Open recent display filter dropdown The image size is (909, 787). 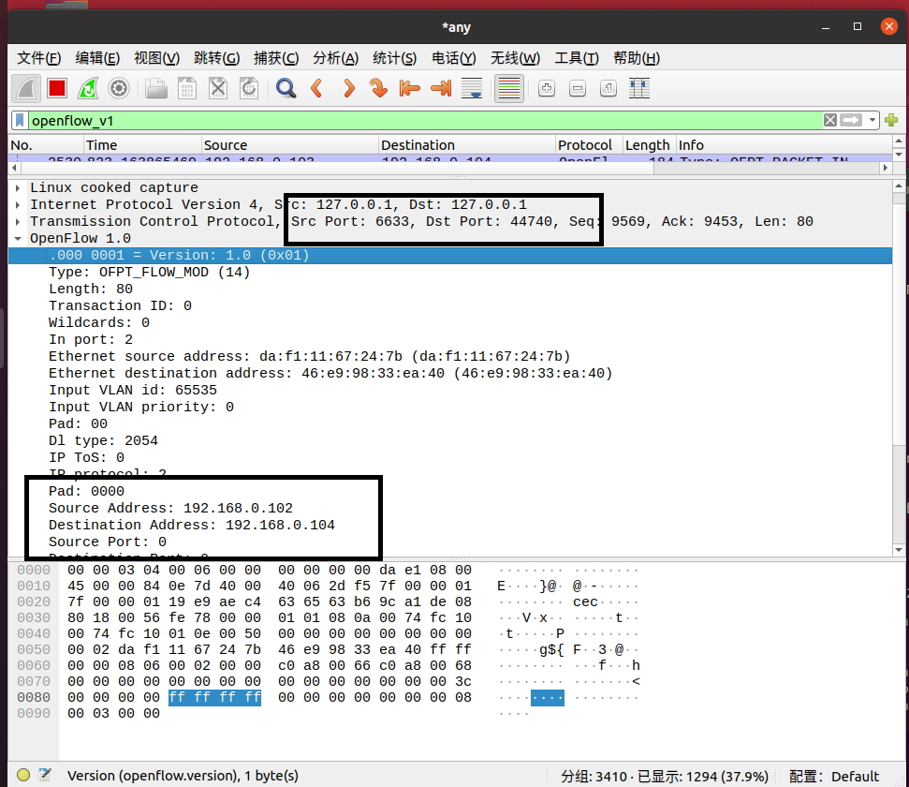pos(872,120)
